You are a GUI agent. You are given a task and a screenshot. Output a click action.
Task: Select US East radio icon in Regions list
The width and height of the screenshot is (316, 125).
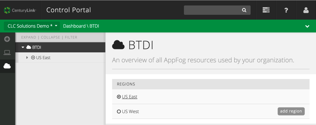119,97
